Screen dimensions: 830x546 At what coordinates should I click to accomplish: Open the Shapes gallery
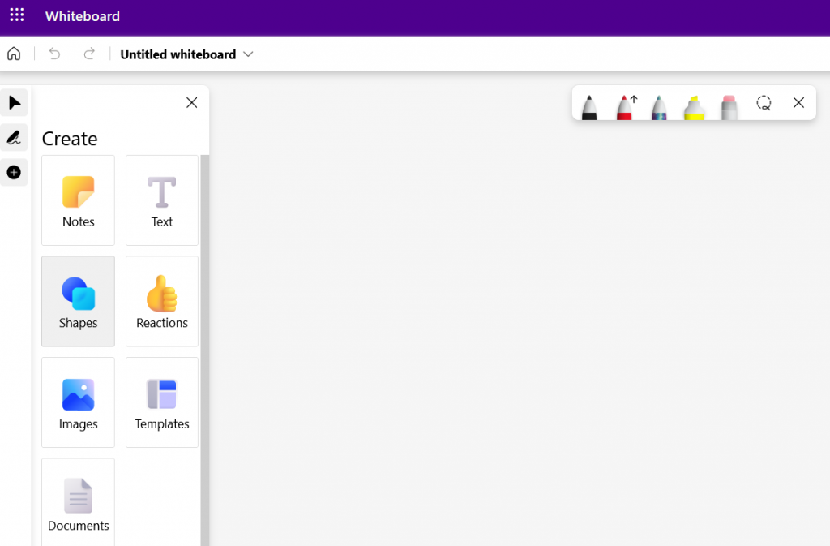tap(79, 302)
